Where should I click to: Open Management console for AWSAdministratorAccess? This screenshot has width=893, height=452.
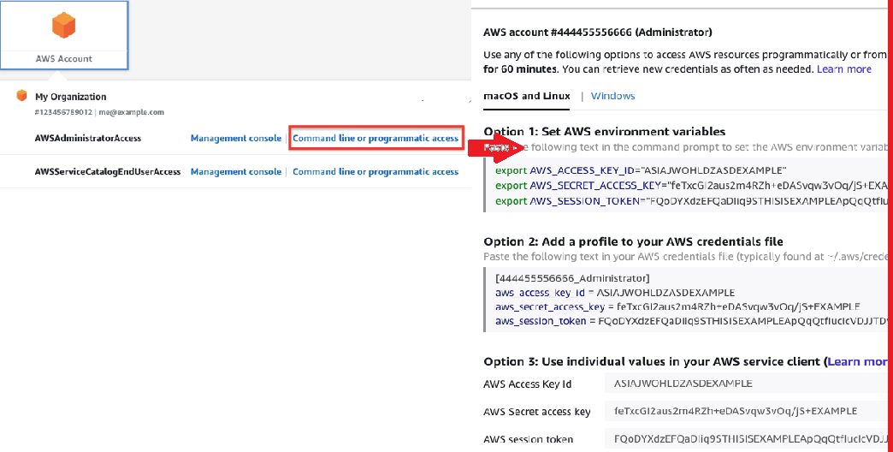point(235,138)
